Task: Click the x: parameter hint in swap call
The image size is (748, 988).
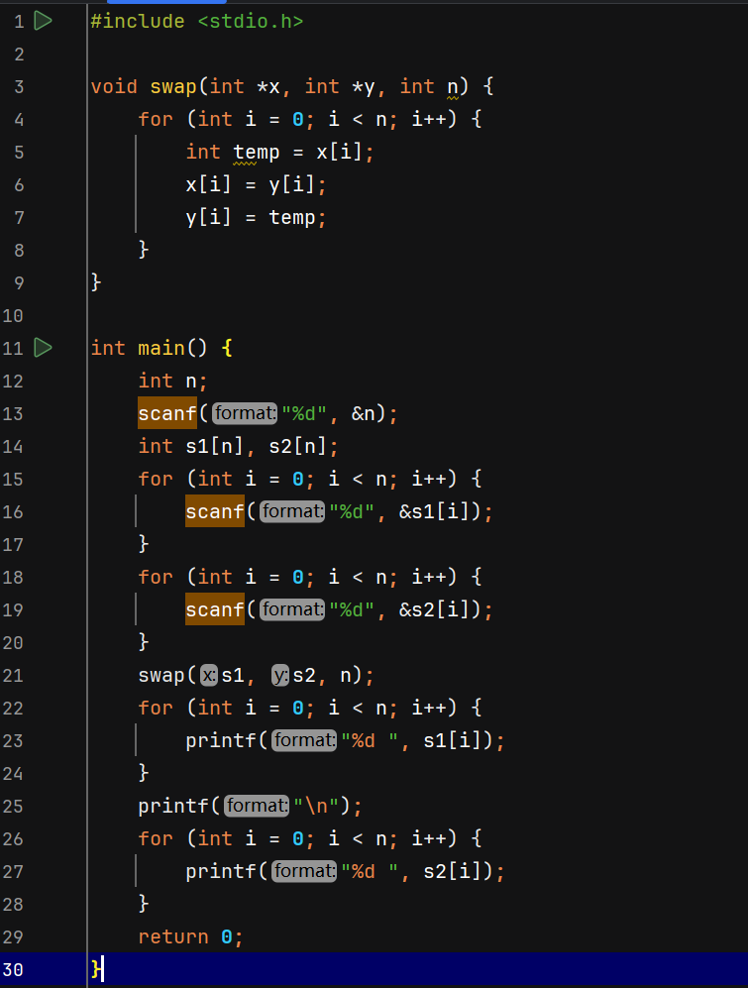Action: pos(208,676)
